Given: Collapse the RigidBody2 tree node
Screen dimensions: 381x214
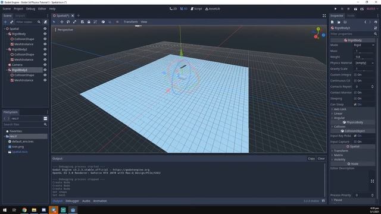Looking at the screenshot, I should tap(7, 49).
